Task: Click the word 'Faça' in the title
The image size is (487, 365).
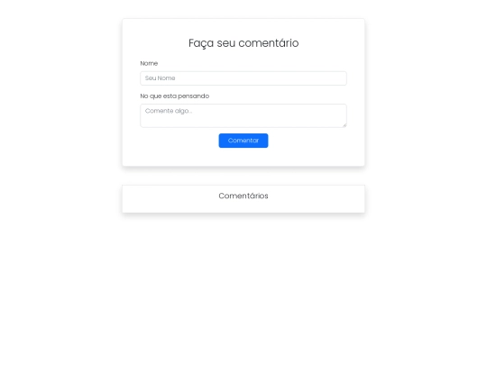Action: tap(201, 43)
